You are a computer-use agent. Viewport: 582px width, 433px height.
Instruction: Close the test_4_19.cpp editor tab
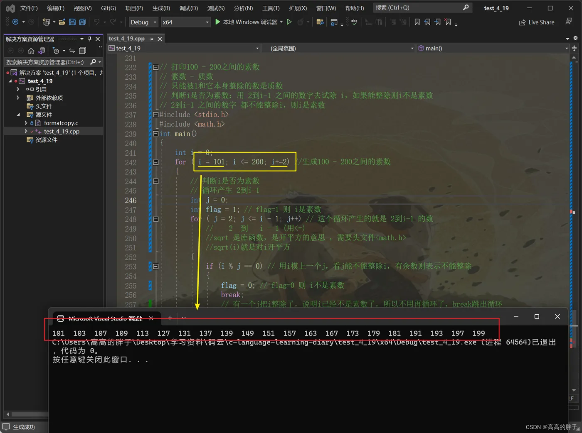pos(160,39)
